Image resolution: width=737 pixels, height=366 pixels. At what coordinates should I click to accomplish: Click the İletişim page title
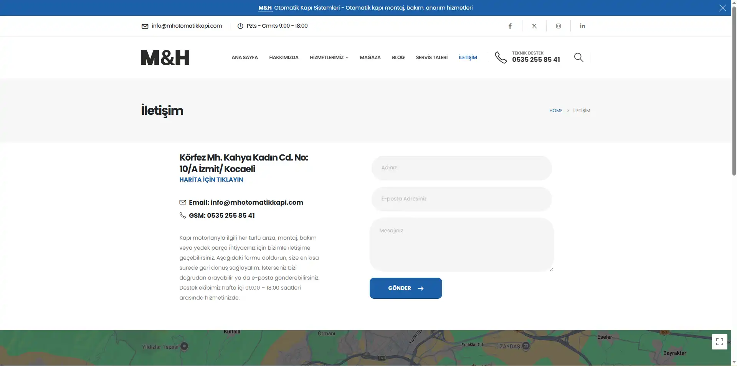click(162, 111)
